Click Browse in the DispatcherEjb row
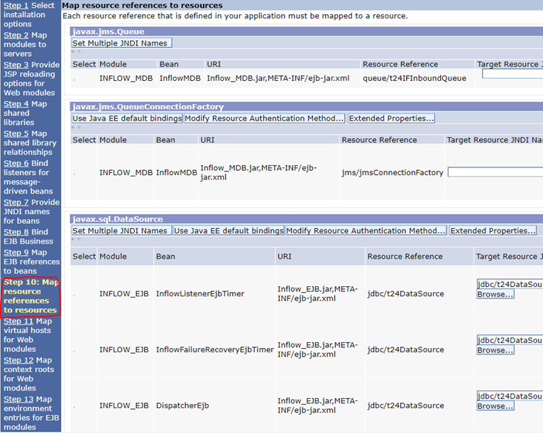The width and height of the screenshot is (543, 433). click(495, 406)
